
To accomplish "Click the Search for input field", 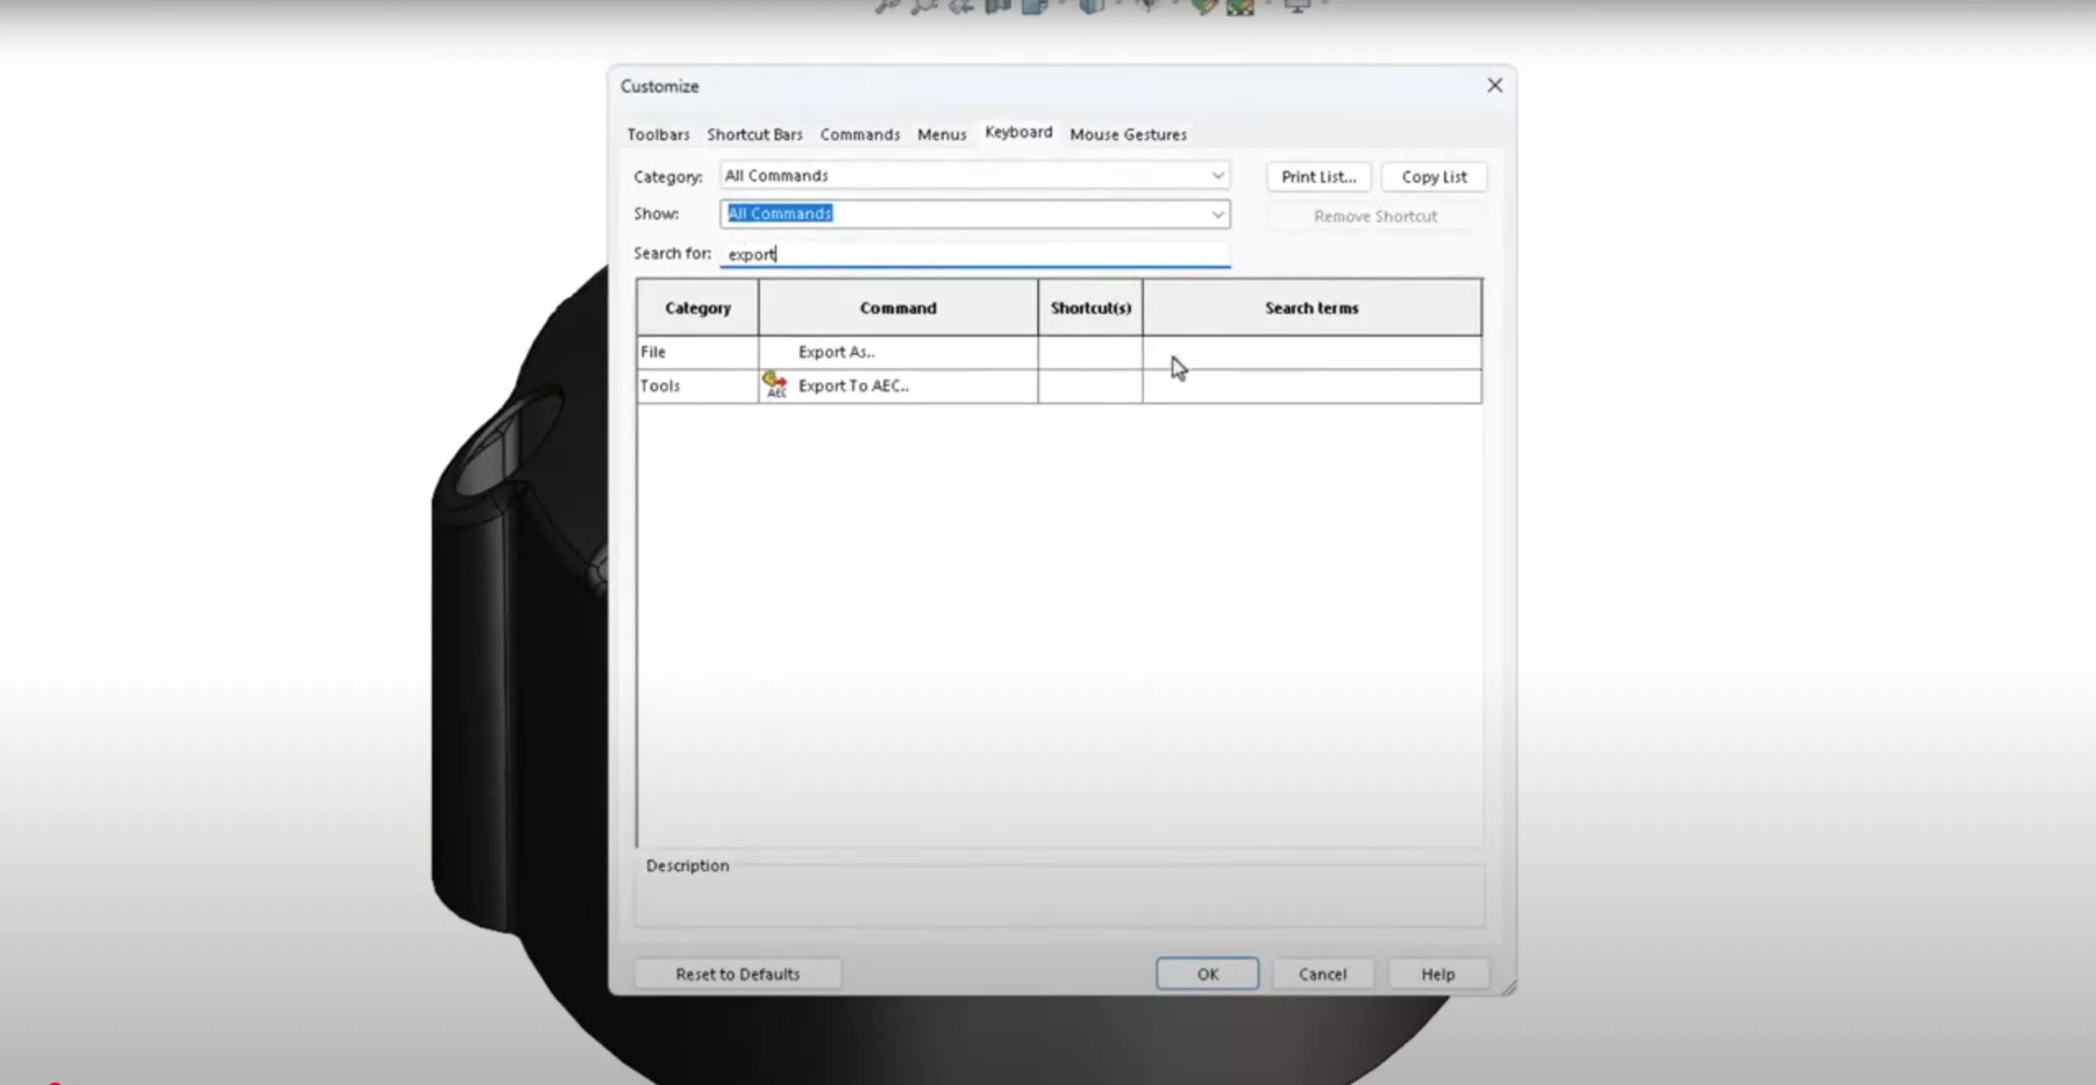I will (x=974, y=254).
